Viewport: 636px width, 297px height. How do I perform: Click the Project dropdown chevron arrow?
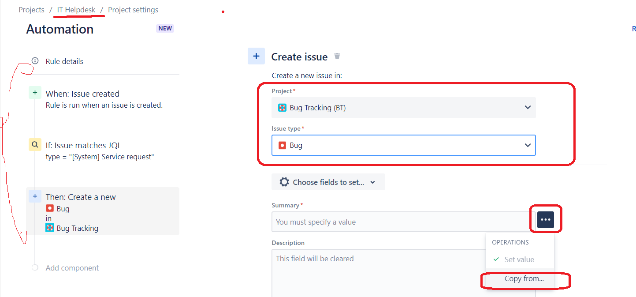528,107
